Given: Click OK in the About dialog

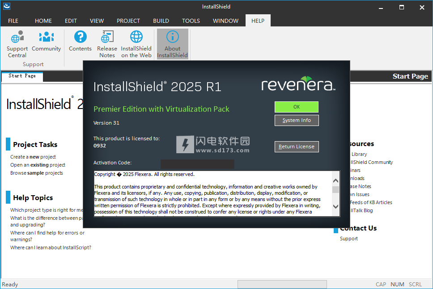Looking at the screenshot, I should [296, 107].
